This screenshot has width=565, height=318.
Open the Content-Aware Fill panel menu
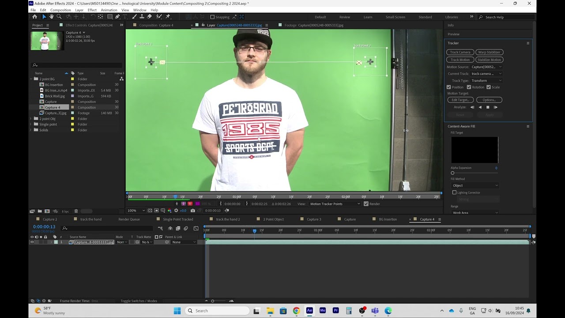pos(528,126)
